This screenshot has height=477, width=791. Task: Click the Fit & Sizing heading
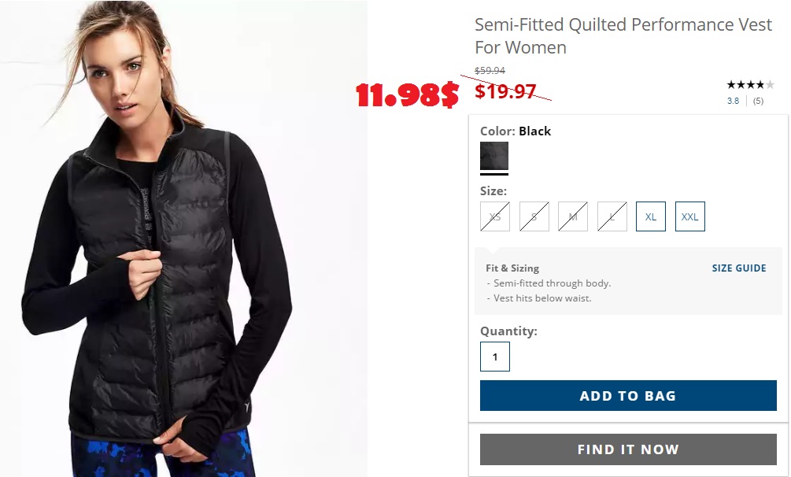coord(512,268)
